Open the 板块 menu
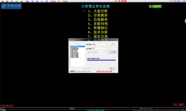This screenshot has width=186, height=111. (x=12, y=1)
